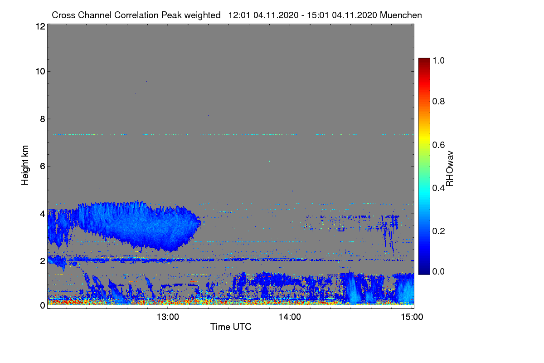This screenshot has width=544, height=363.
Task: Click the thin horizontal layer at 2 km
Action: (x=231, y=260)
